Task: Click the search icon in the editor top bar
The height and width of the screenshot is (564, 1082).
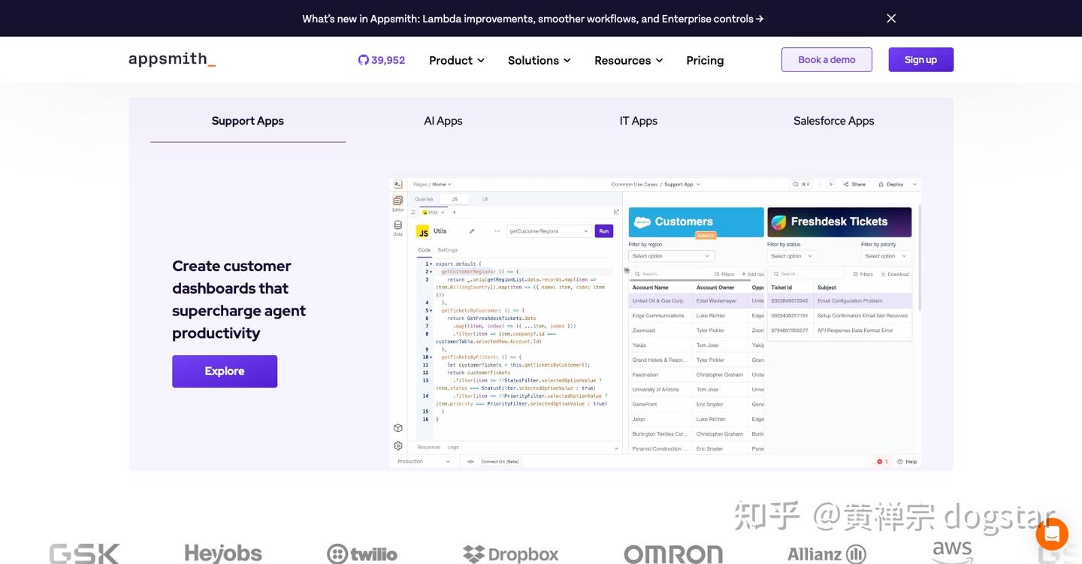Action: pos(796,184)
